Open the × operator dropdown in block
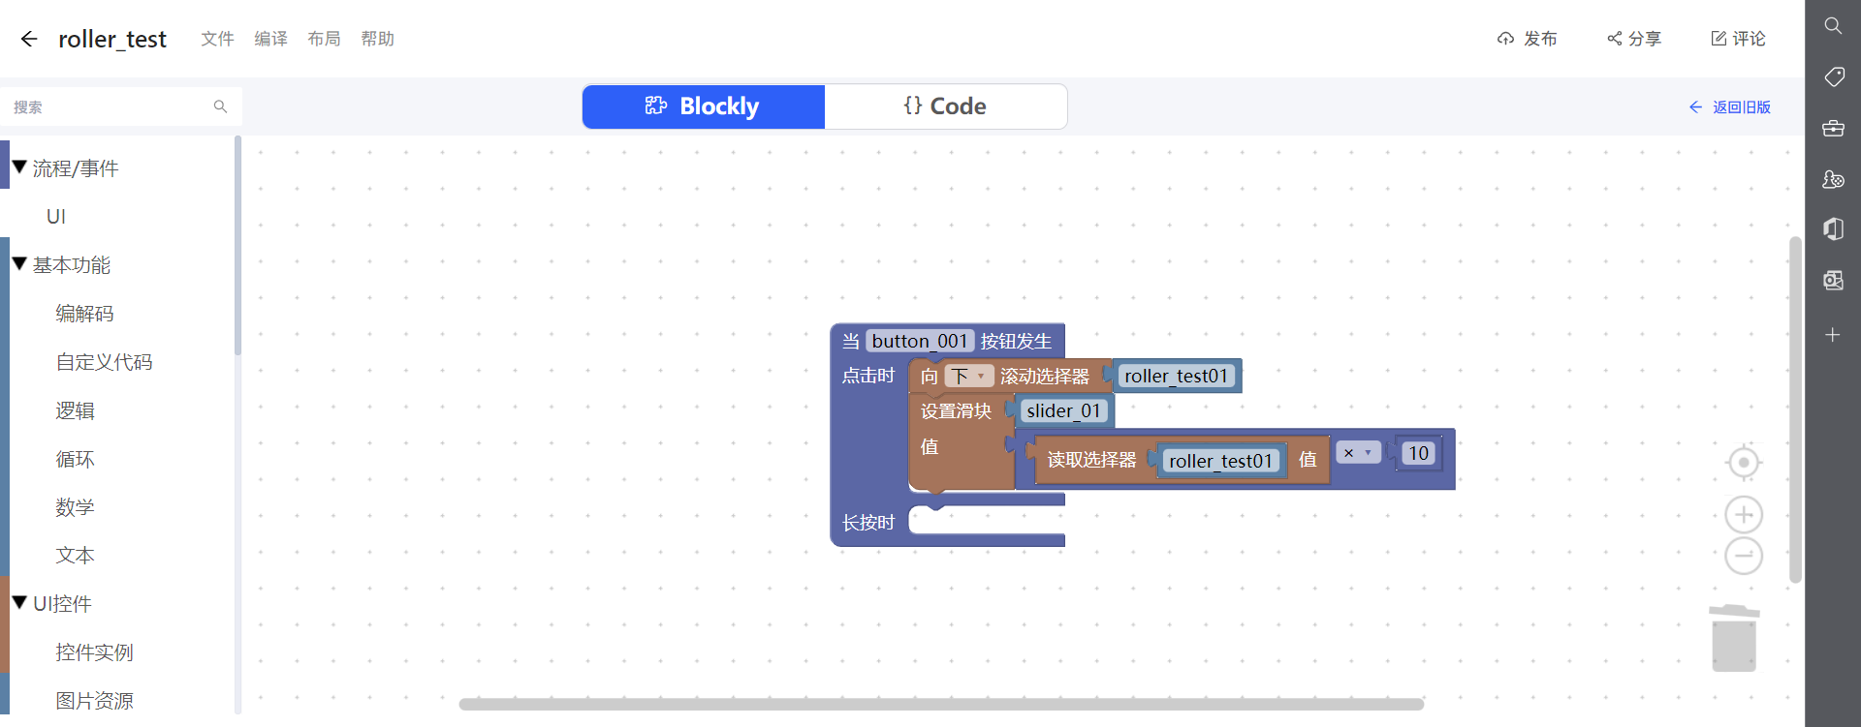This screenshot has width=1861, height=727. (1358, 453)
